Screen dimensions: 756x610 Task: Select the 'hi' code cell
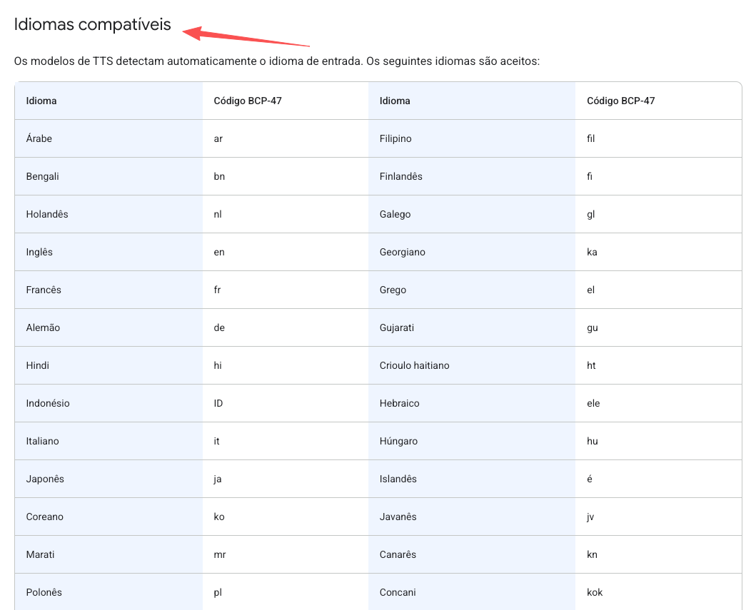point(286,366)
